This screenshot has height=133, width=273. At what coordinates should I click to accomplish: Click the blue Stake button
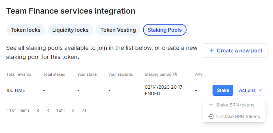coord(223,90)
